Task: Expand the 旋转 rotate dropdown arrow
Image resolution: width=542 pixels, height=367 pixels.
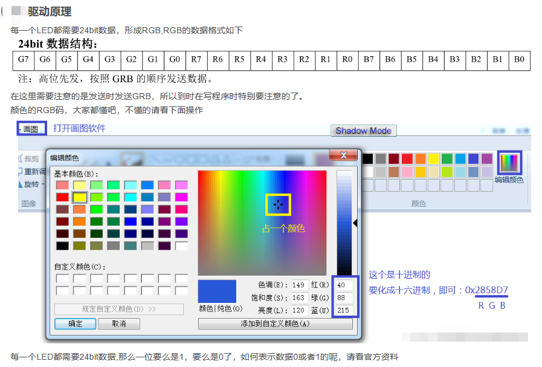Action: [x=43, y=184]
